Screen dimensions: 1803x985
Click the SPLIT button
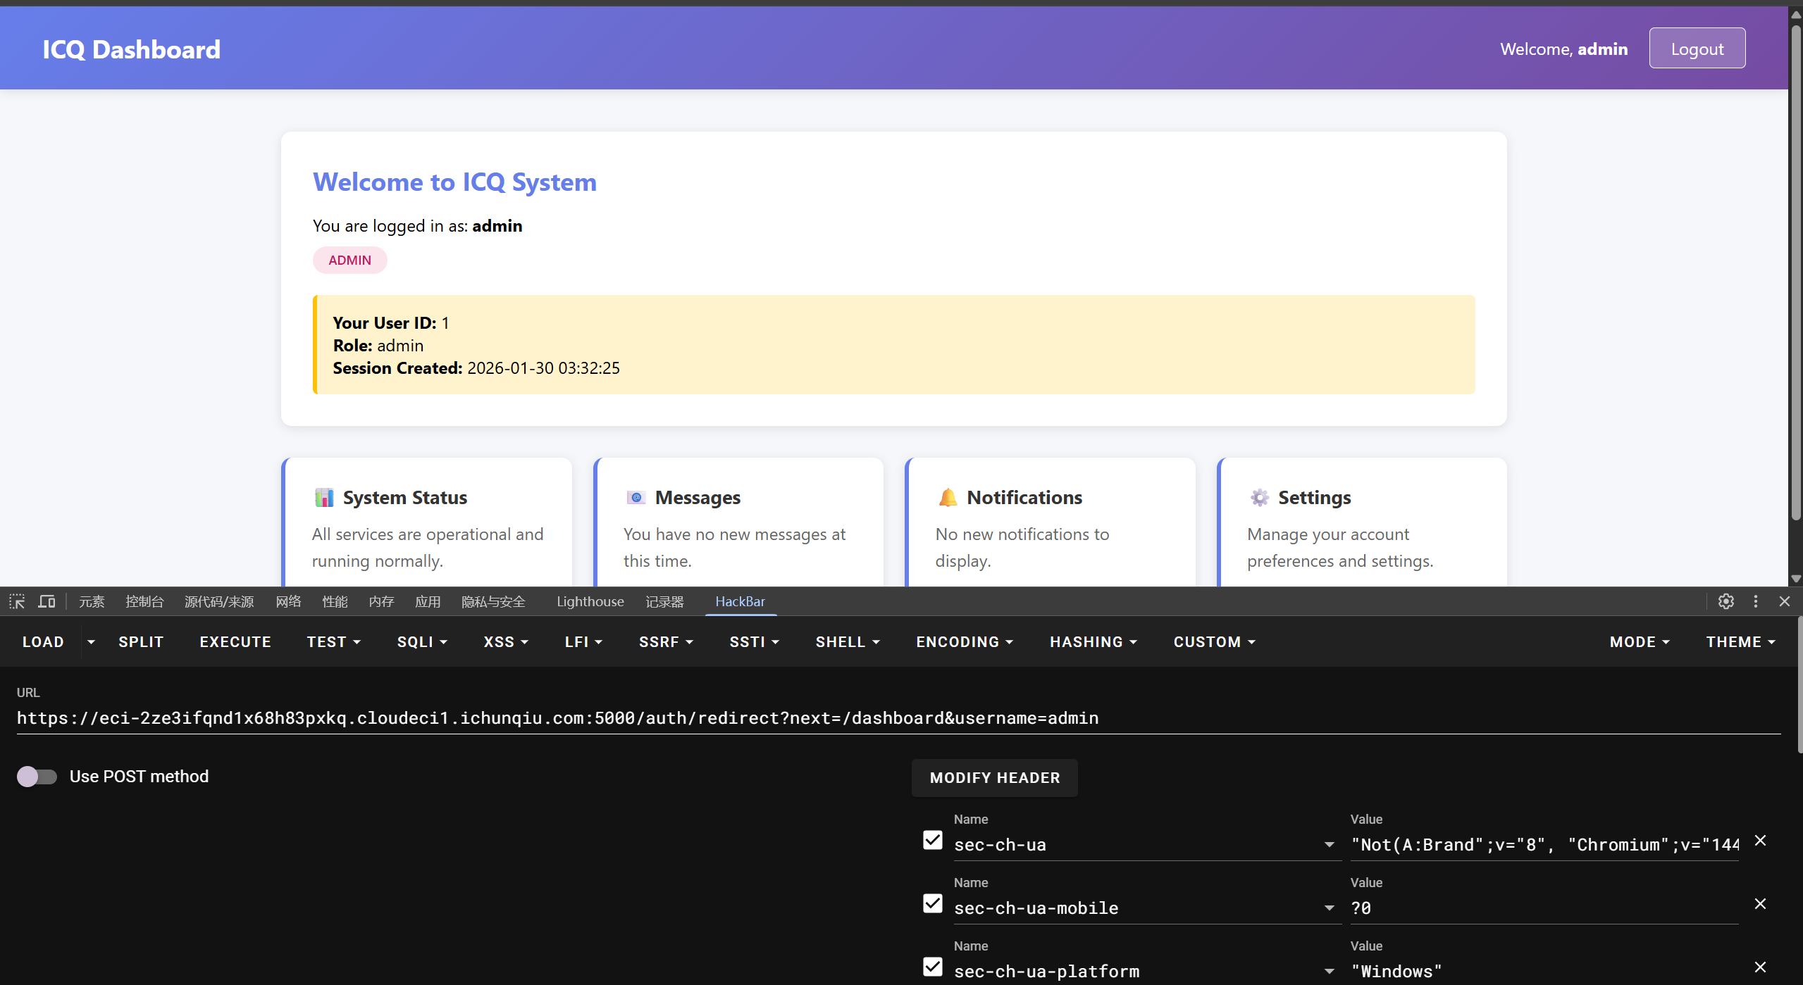[x=141, y=641]
